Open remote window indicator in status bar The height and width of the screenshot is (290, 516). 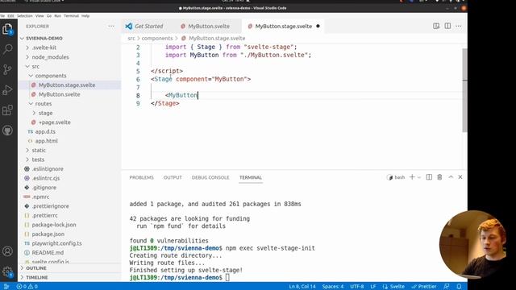tap(6, 287)
